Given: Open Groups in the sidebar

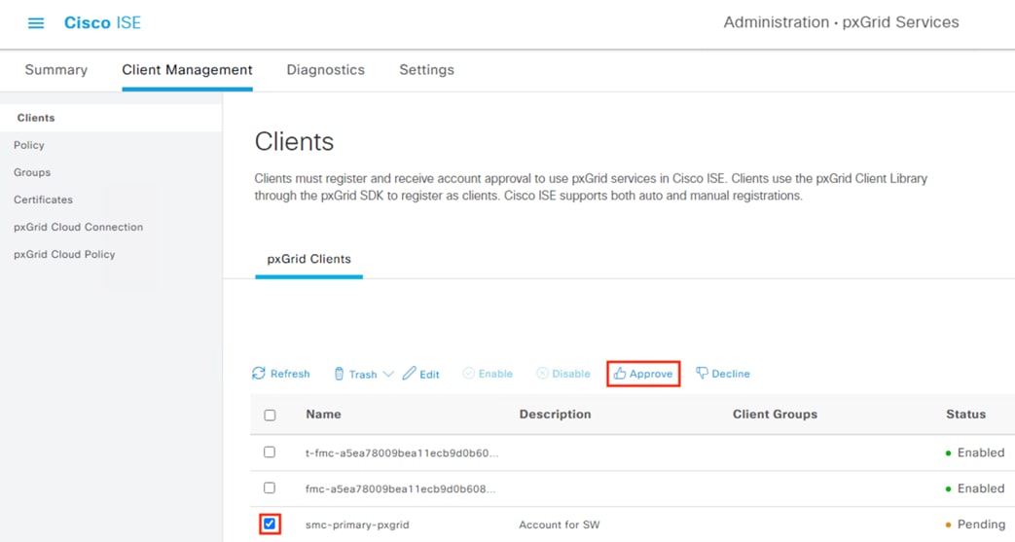Looking at the screenshot, I should [x=32, y=172].
